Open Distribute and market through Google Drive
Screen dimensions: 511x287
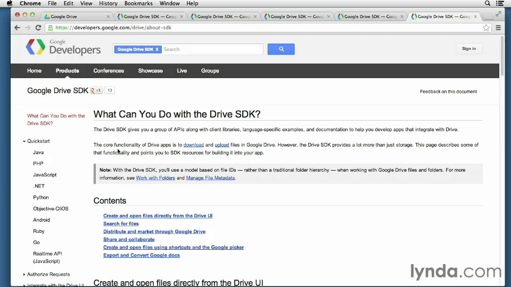tap(154, 232)
